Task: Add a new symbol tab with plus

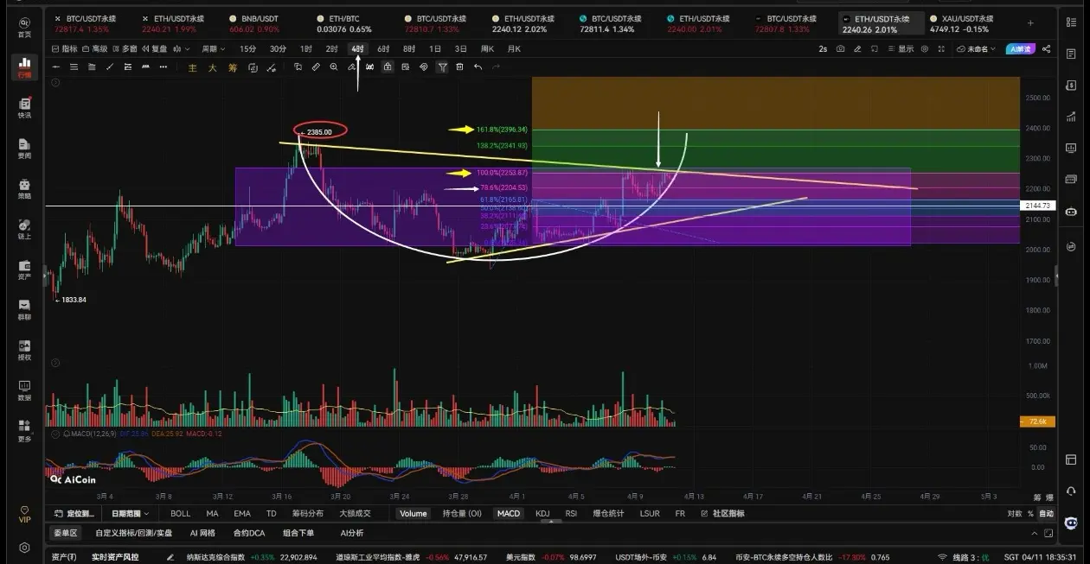Action: pos(1030,22)
